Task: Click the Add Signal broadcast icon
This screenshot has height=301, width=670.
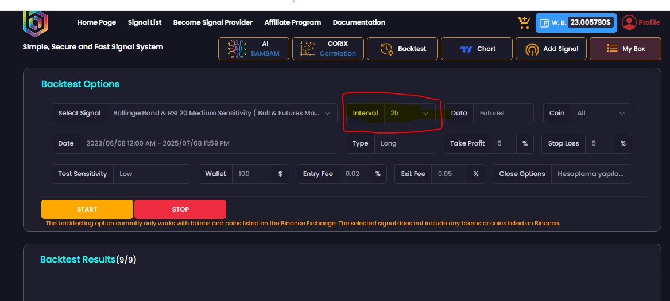Action: pos(532,49)
